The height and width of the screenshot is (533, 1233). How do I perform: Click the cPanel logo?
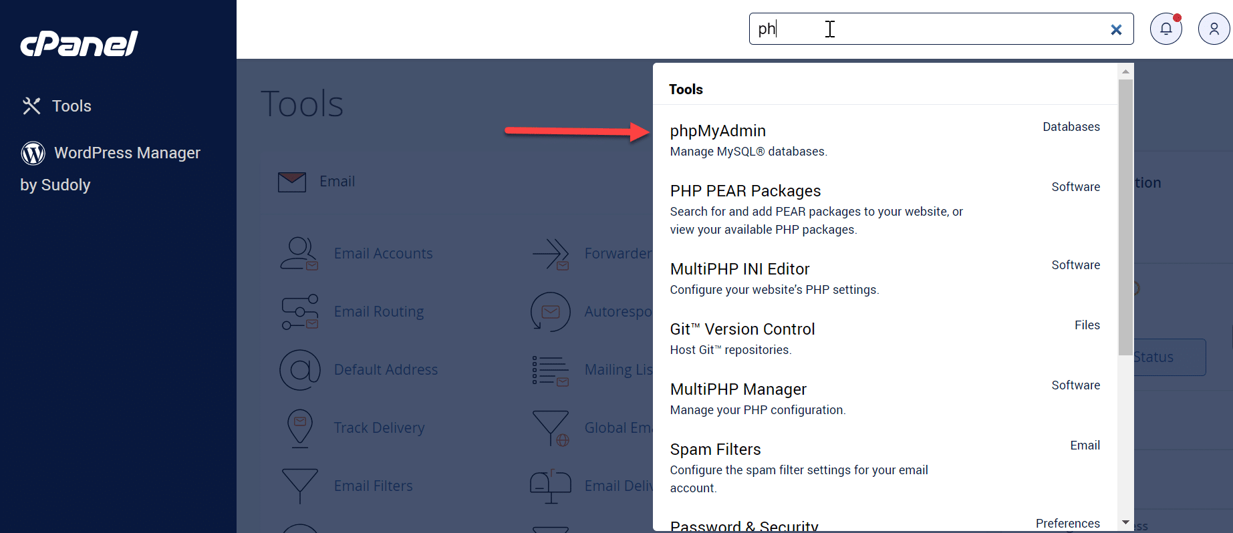pyautogui.click(x=79, y=43)
